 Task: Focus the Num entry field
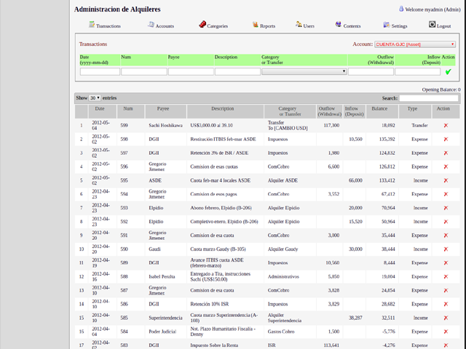144,71
